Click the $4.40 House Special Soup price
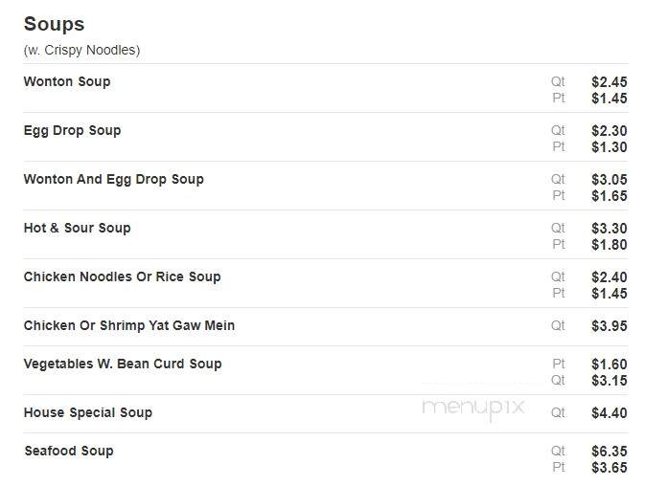645x486 pixels. (610, 413)
